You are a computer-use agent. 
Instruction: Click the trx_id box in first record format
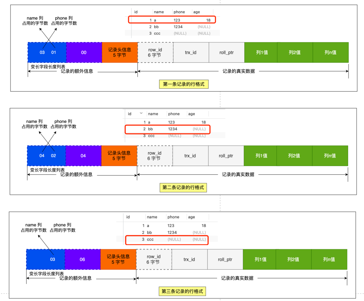coord(191,53)
